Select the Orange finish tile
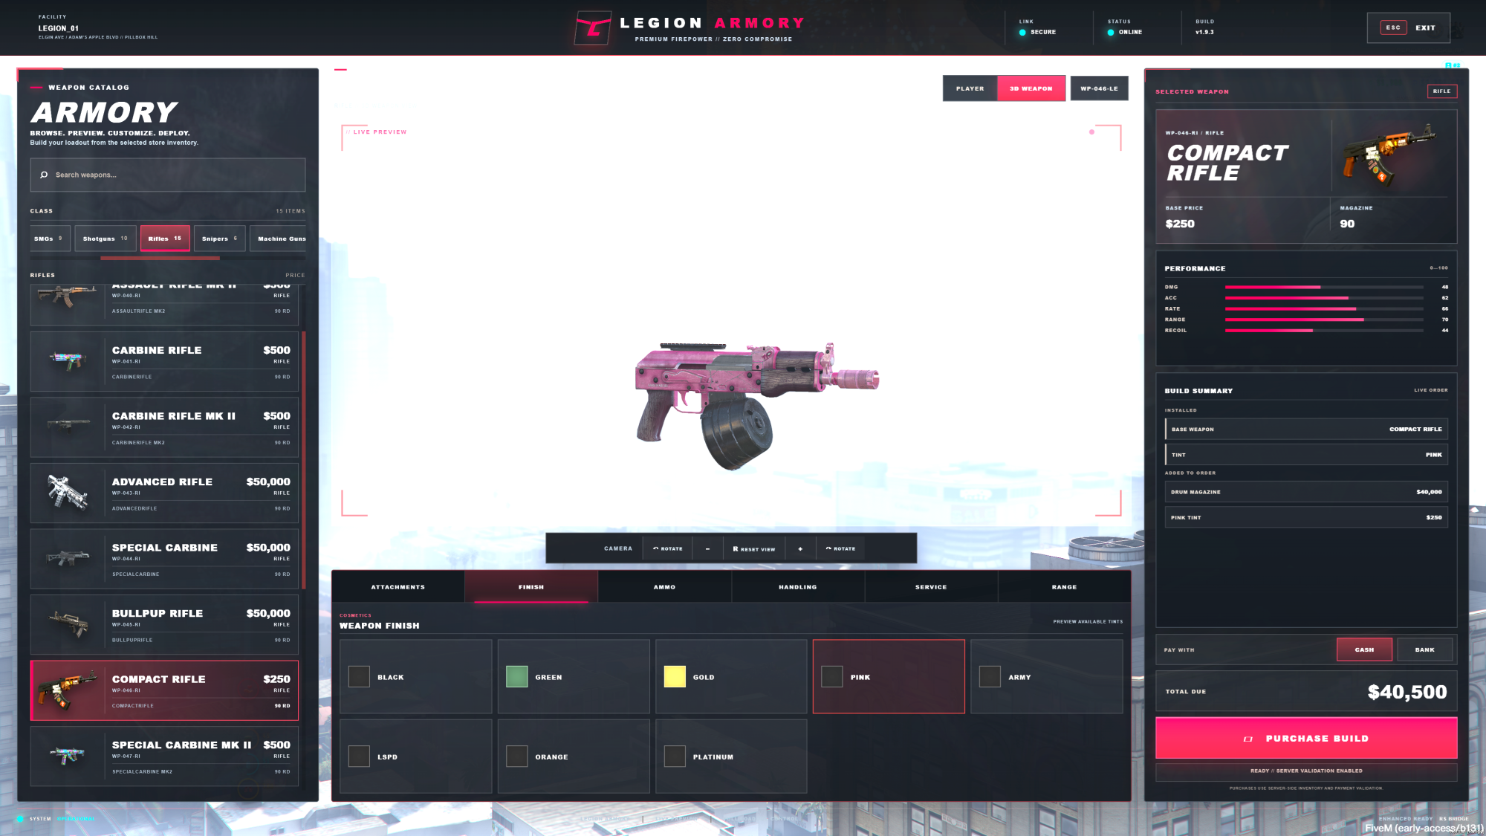The image size is (1486, 836). click(574, 756)
